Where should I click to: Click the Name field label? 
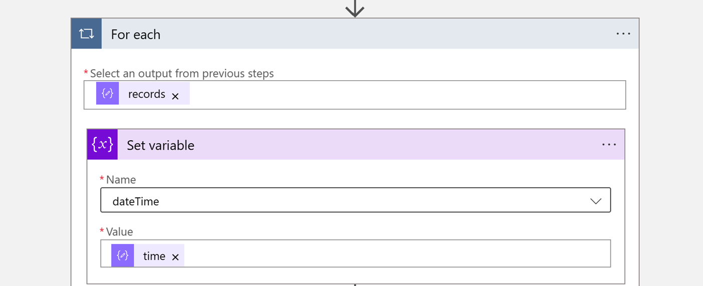click(121, 179)
